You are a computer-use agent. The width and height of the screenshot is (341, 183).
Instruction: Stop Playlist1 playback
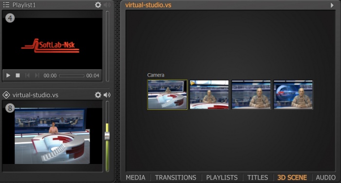pyautogui.click(x=18, y=75)
